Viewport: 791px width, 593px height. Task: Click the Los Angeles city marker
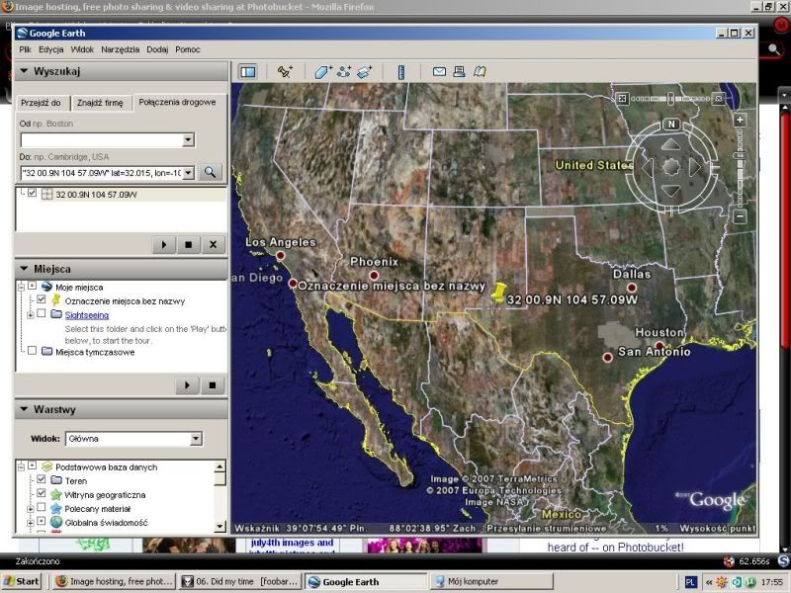point(281,255)
